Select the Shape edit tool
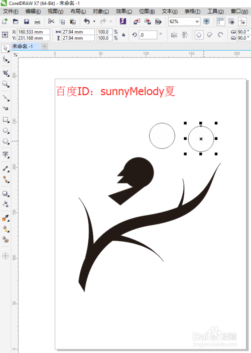Image resolution: width=251 pixels, height=353 pixels. (x=6, y=60)
